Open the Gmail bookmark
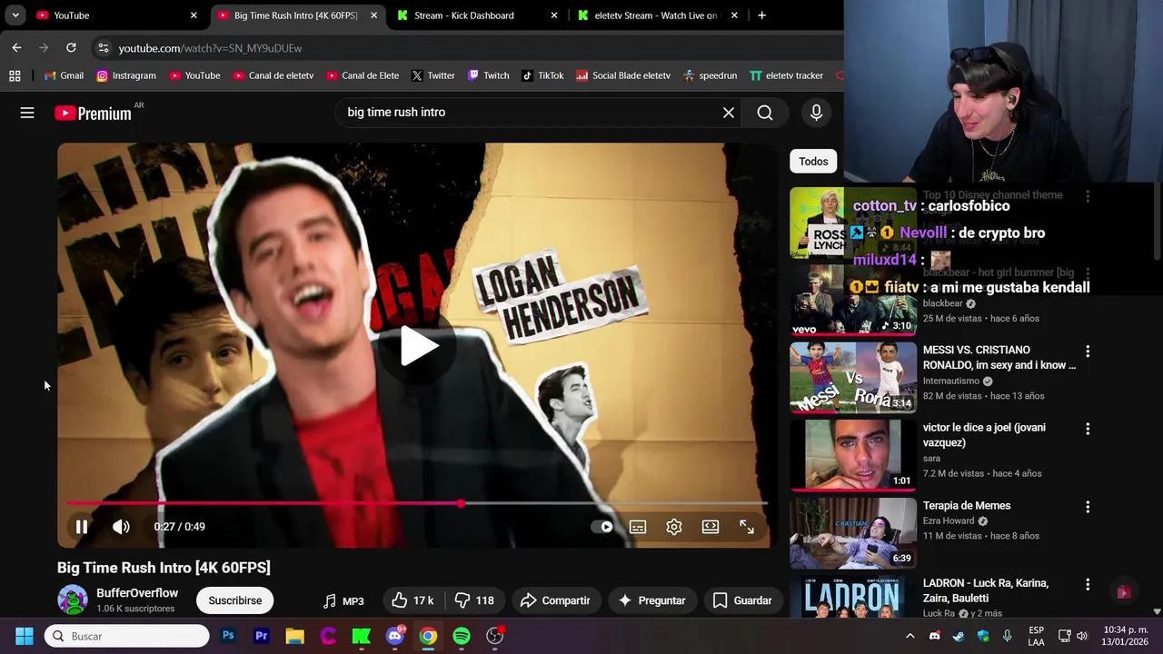Viewport: 1163px width, 654px height. [64, 75]
